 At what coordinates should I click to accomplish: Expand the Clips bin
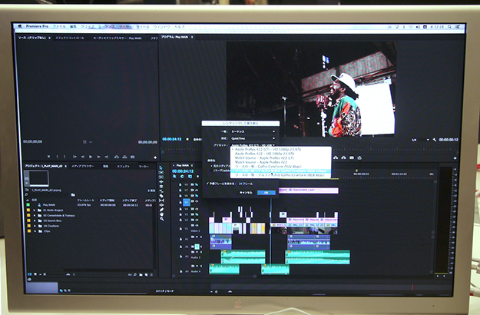[35, 231]
